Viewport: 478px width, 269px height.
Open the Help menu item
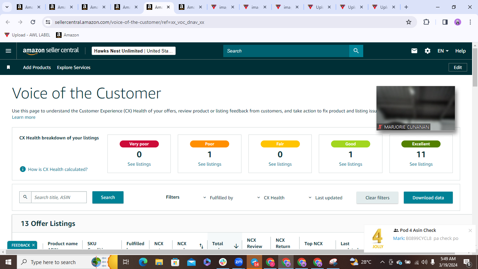pos(461,51)
